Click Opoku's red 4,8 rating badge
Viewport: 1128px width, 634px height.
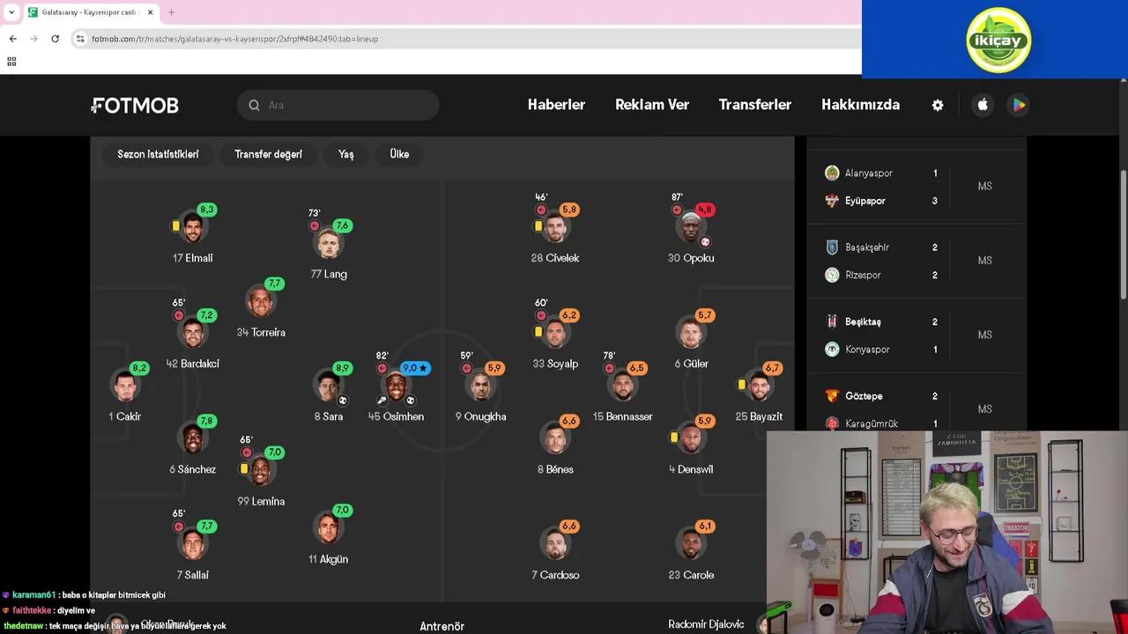point(705,210)
